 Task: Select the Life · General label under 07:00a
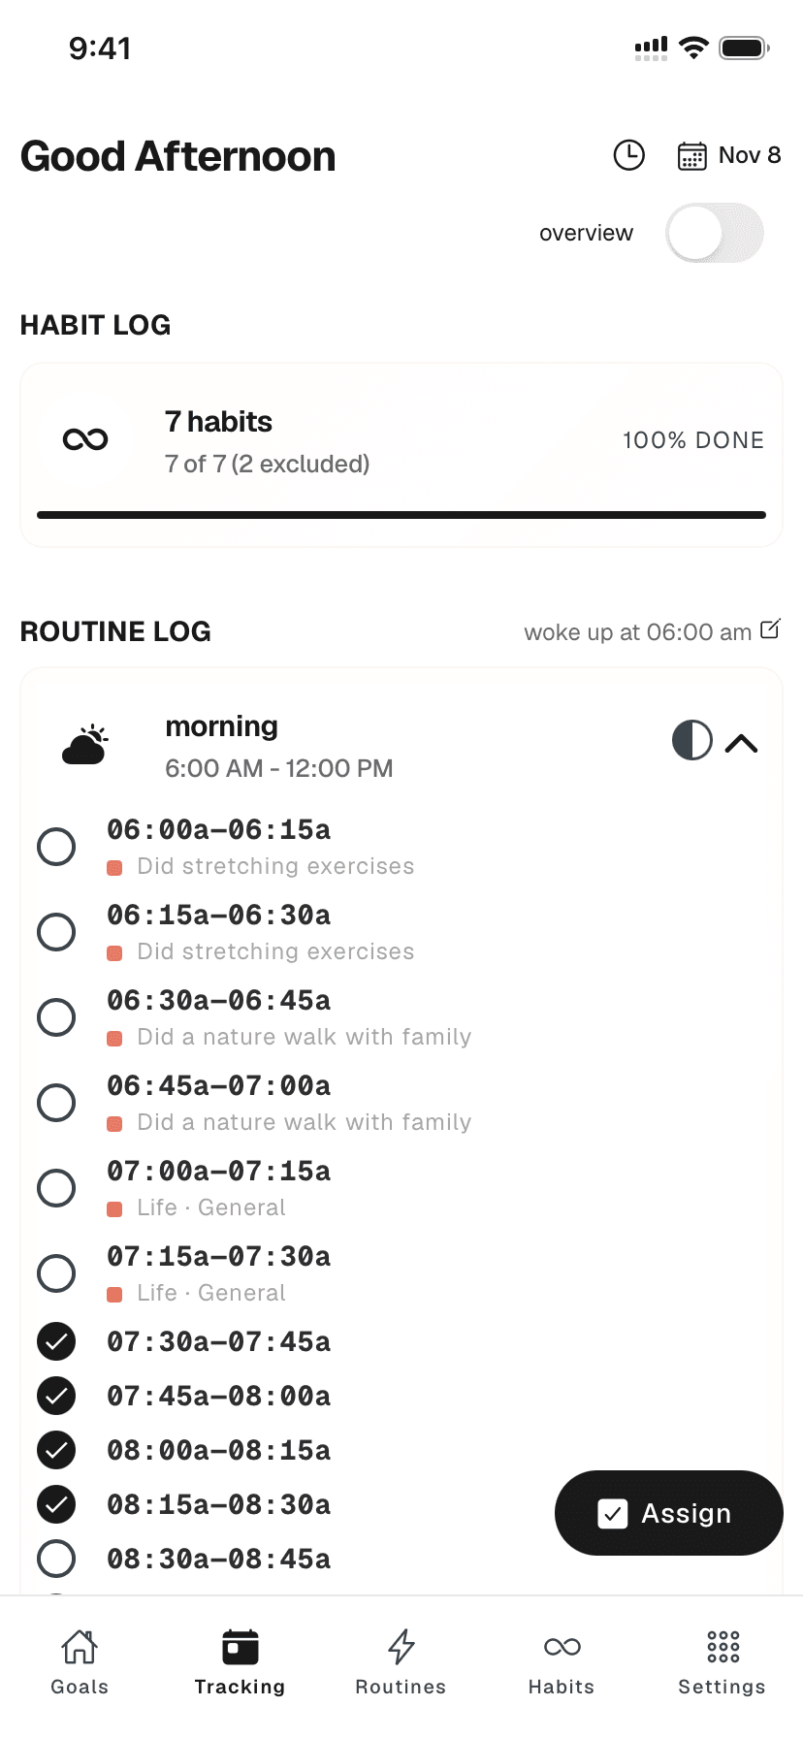[x=209, y=1207]
